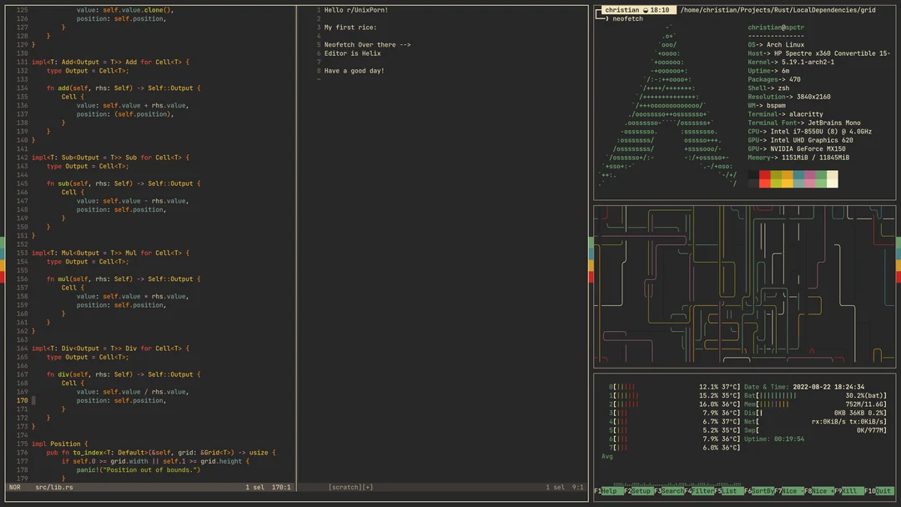
Task: Decrease process priority with F7Nice-
Action: point(789,491)
